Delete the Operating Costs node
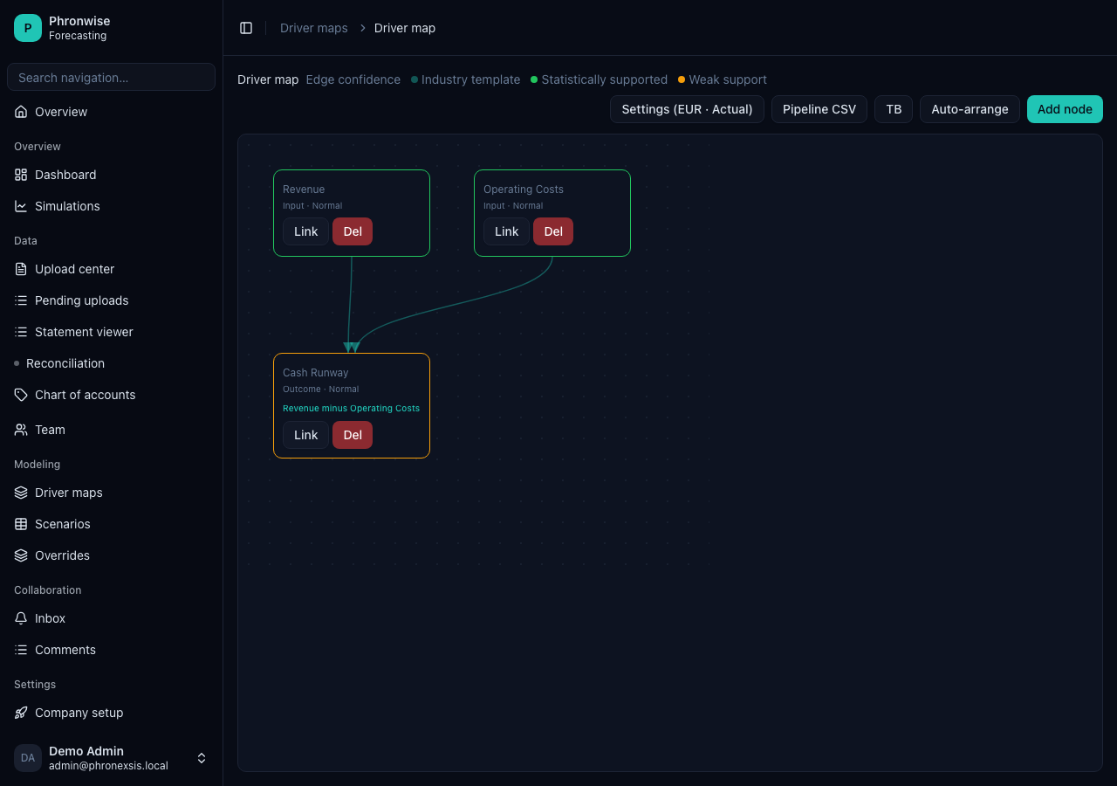The height and width of the screenshot is (786, 1117). click(x=553, y=231)
